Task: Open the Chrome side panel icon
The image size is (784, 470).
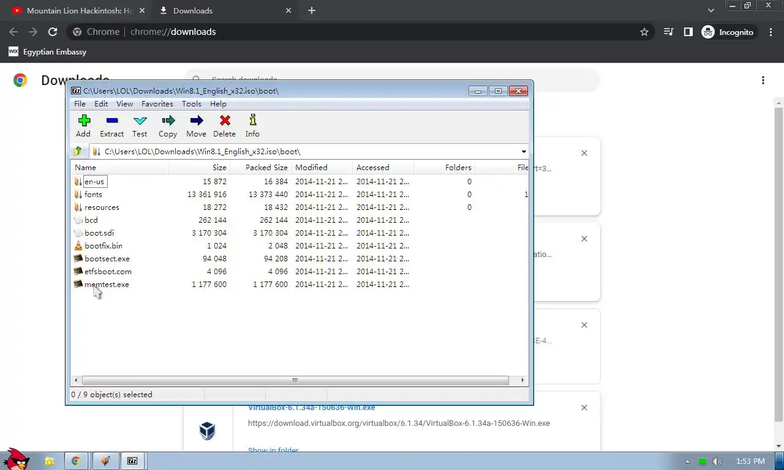Action: [x=688, y=32]
